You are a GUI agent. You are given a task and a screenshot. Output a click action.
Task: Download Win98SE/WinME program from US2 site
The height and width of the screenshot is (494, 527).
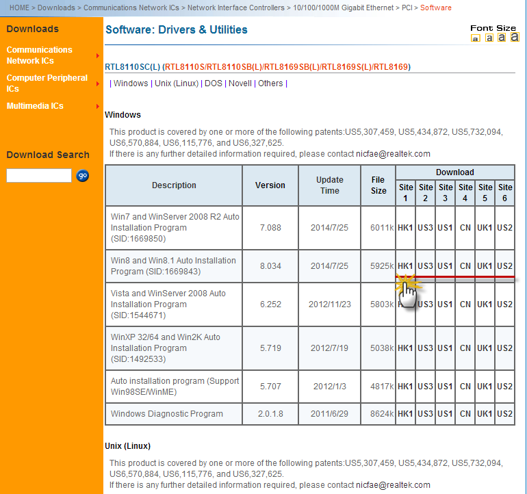[504, 387]
